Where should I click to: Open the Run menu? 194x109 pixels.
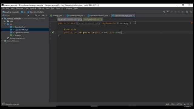tap(52, 8)
